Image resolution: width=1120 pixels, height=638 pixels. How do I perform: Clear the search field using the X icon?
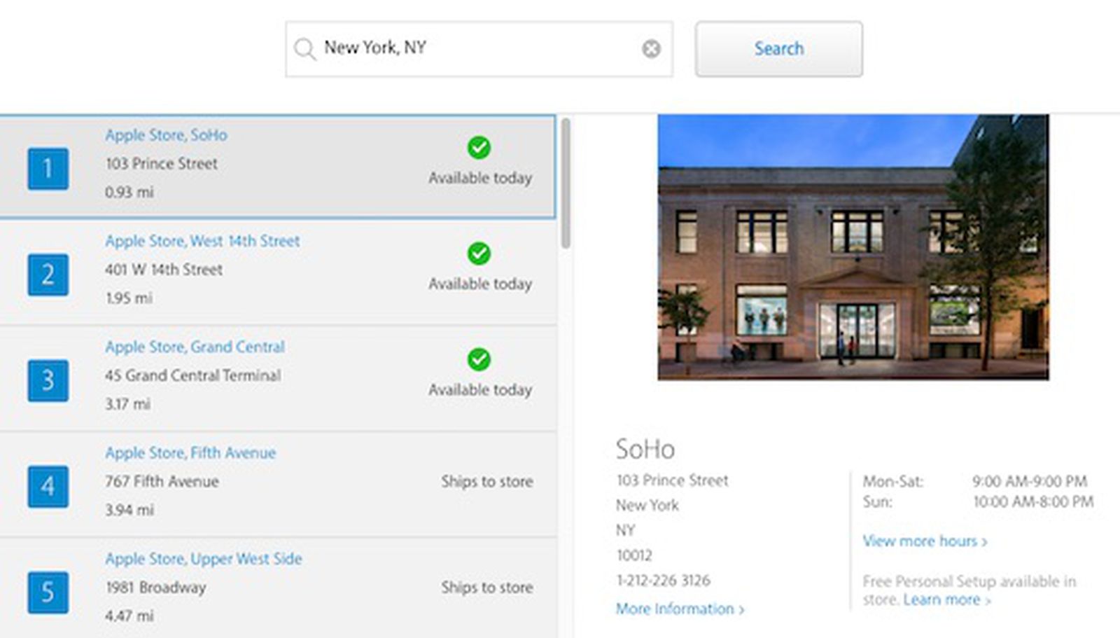[652, 48]
